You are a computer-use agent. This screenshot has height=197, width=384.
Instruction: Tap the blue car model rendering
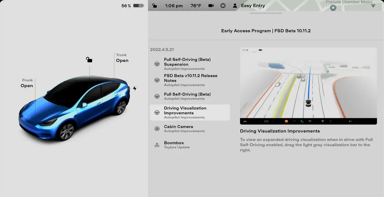75,108
